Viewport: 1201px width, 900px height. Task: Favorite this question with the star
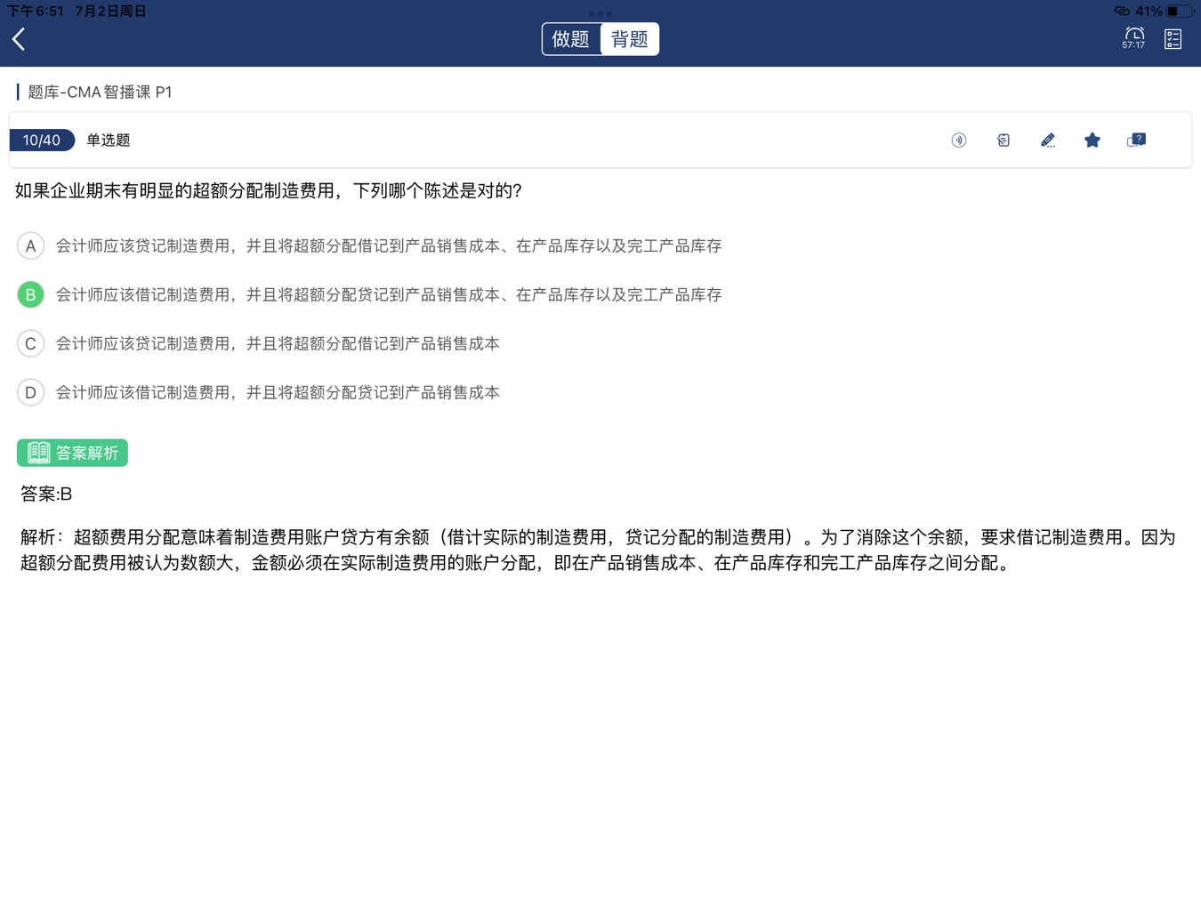point(1092,141)
